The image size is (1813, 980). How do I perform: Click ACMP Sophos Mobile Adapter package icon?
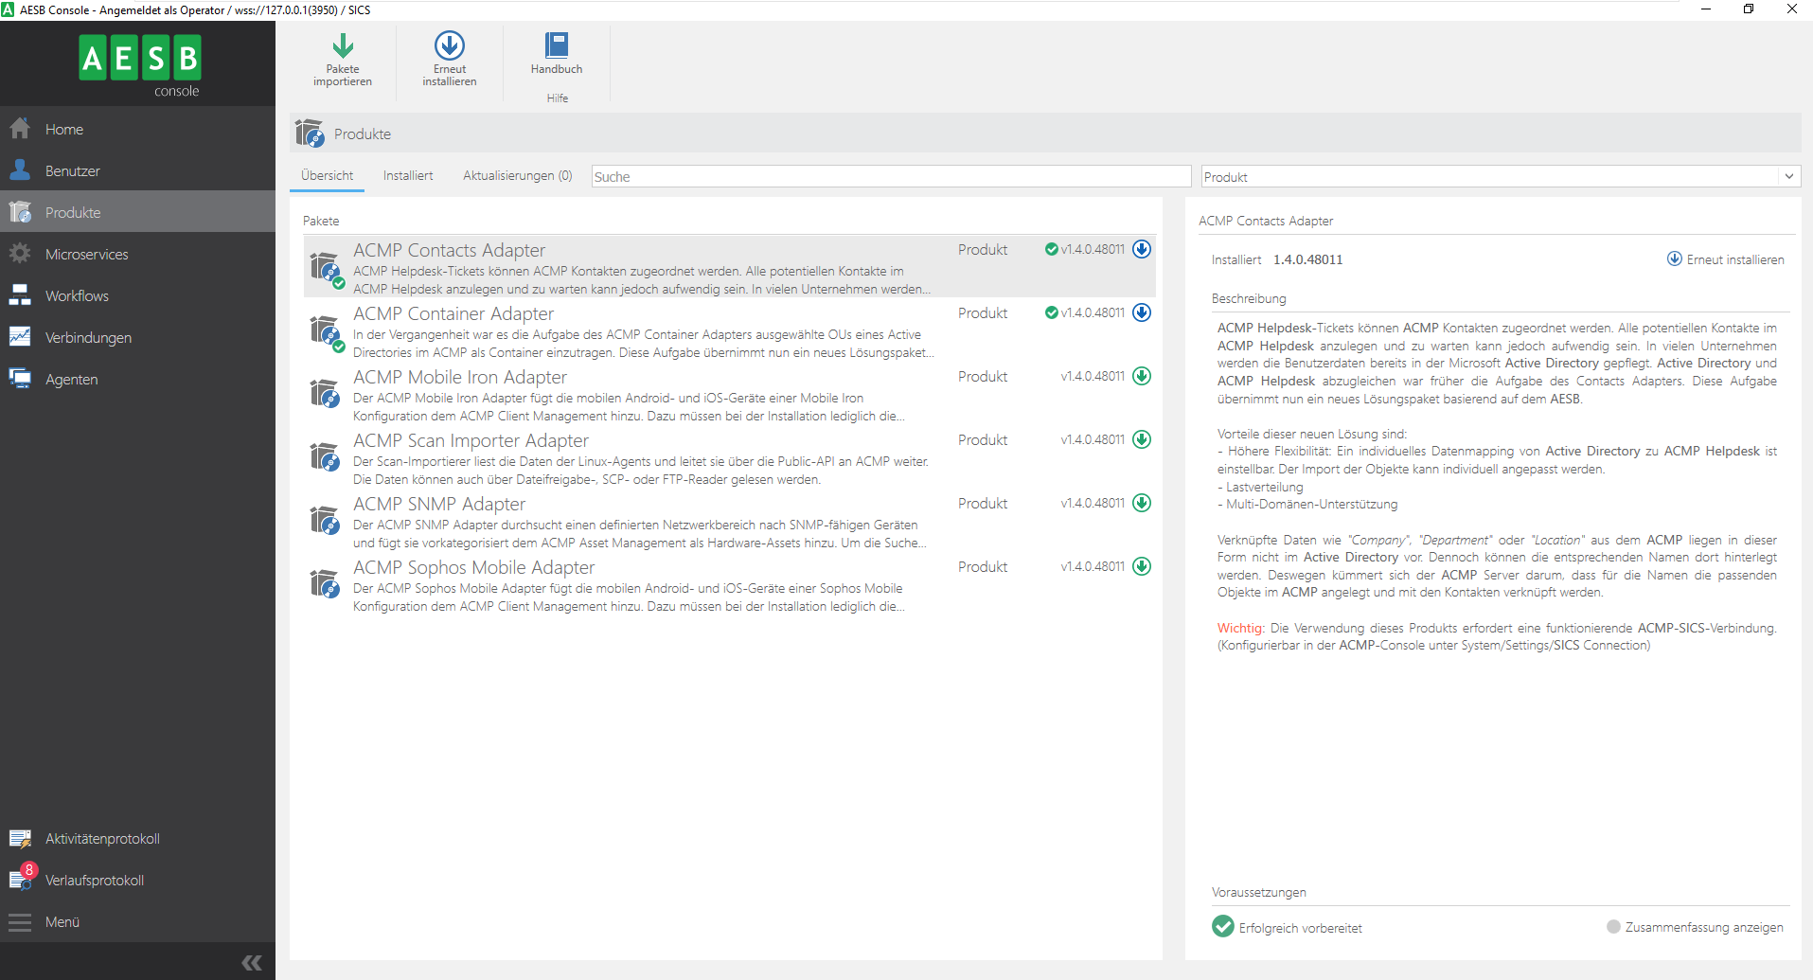click(x=326, y=583)
